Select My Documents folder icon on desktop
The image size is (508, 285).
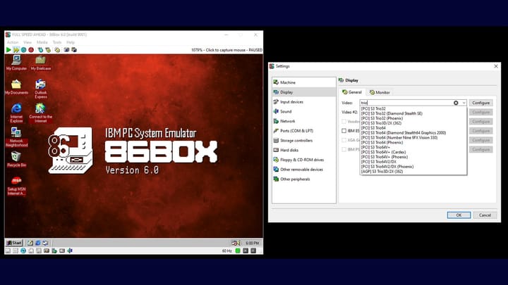pos(16,87)
